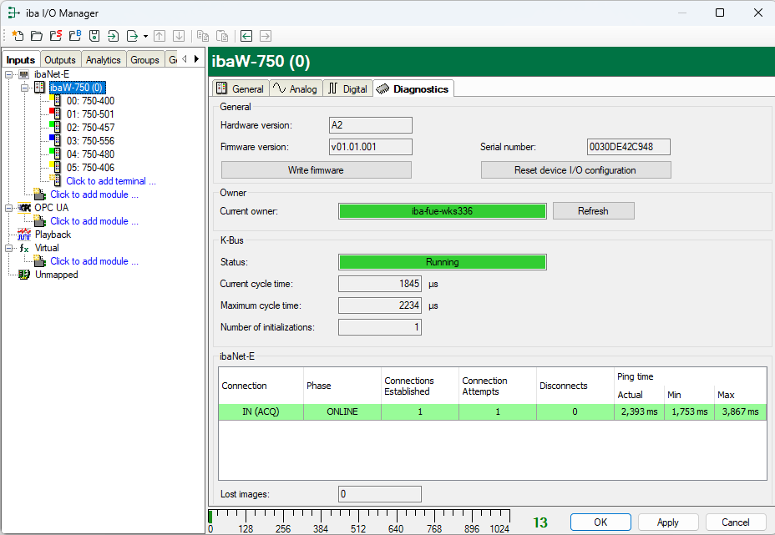Select the Playback node in the tree
This screenshot has width=775, height=535.
[53, 235]
